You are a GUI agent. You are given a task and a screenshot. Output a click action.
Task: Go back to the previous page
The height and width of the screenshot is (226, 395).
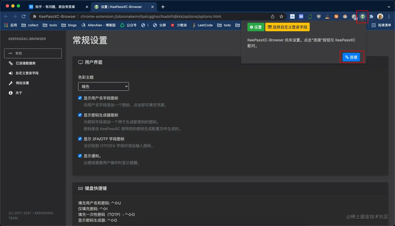pyautogui.click(x=6, y=16)
